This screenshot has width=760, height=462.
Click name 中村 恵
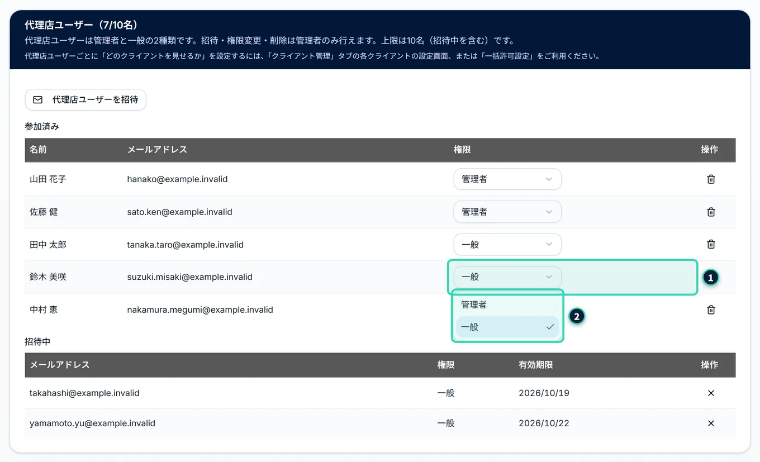point(44,309)
